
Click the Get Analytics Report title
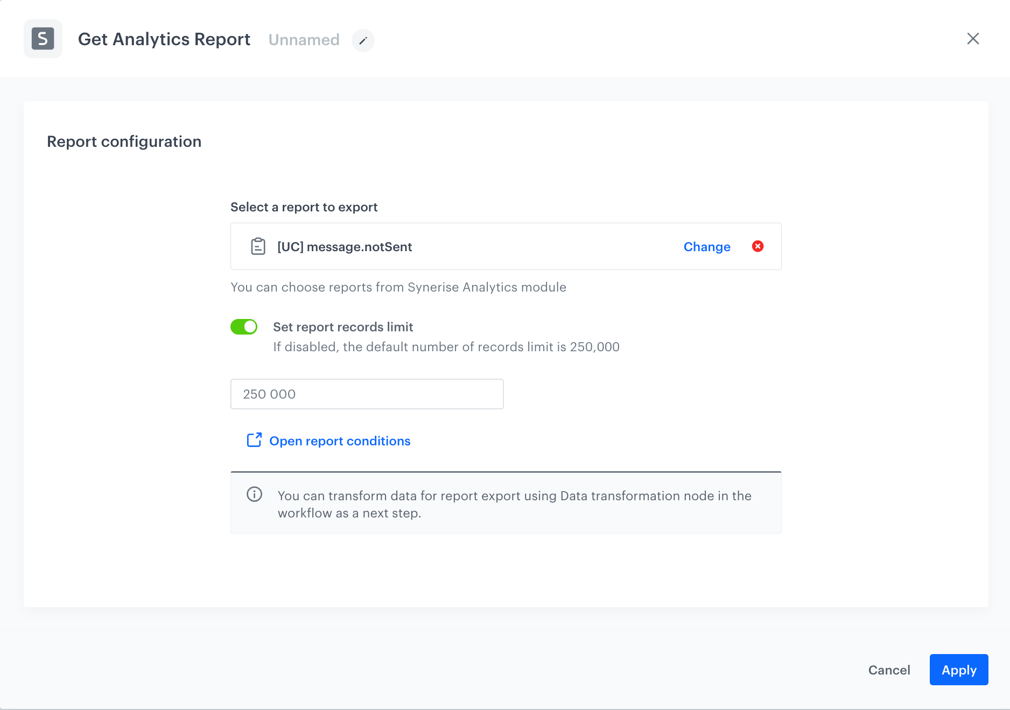[x=164, y=39]
